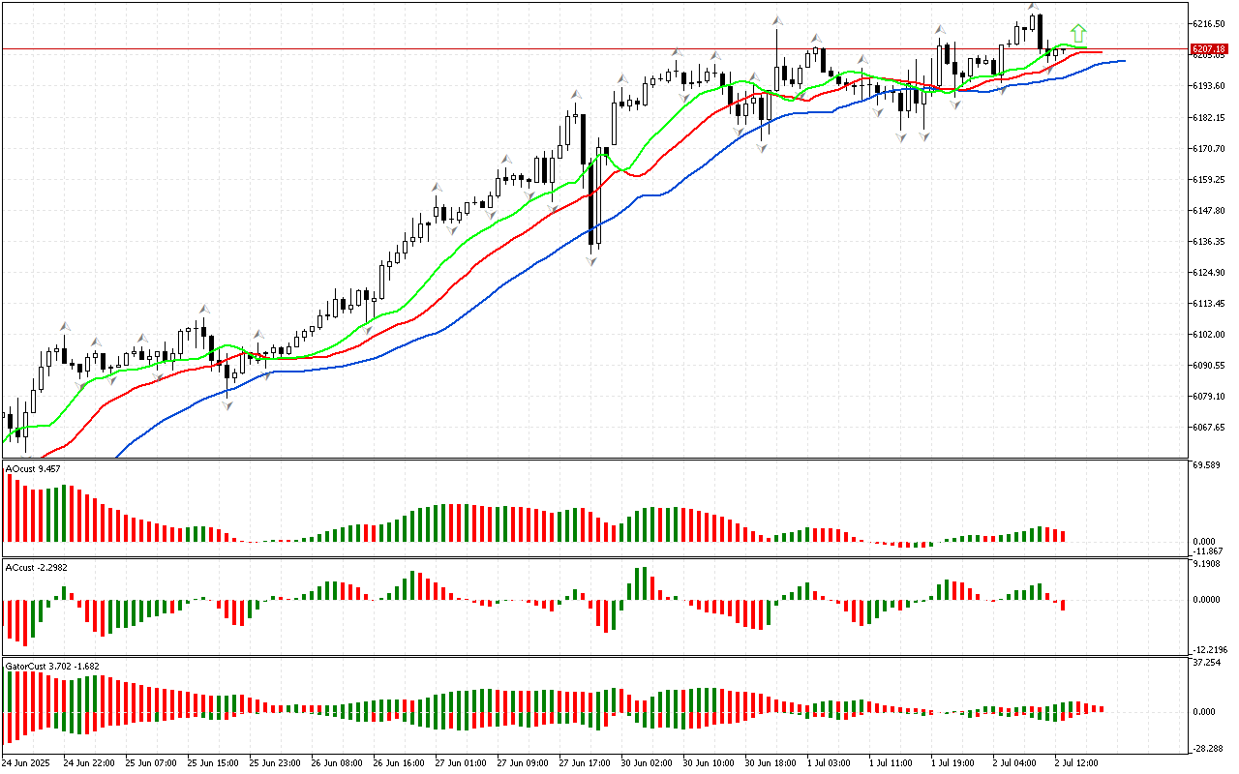Click the right end of the blue Alligator line
The width and height of the screenshot is (1239, 774).
point(1123,61)
